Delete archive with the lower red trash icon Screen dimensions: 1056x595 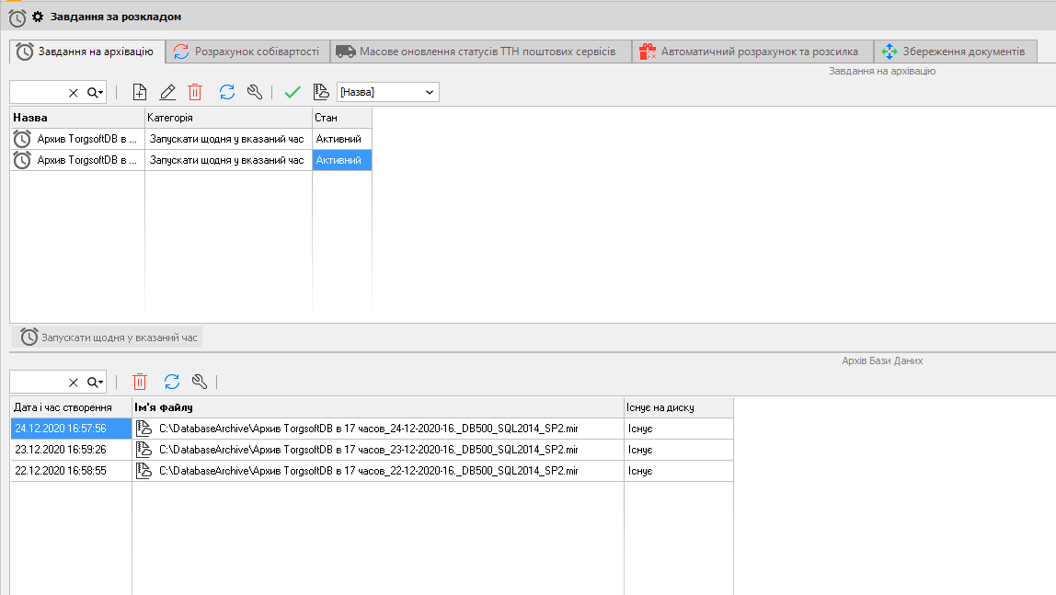pyautogui.click(x=140, y=382)
